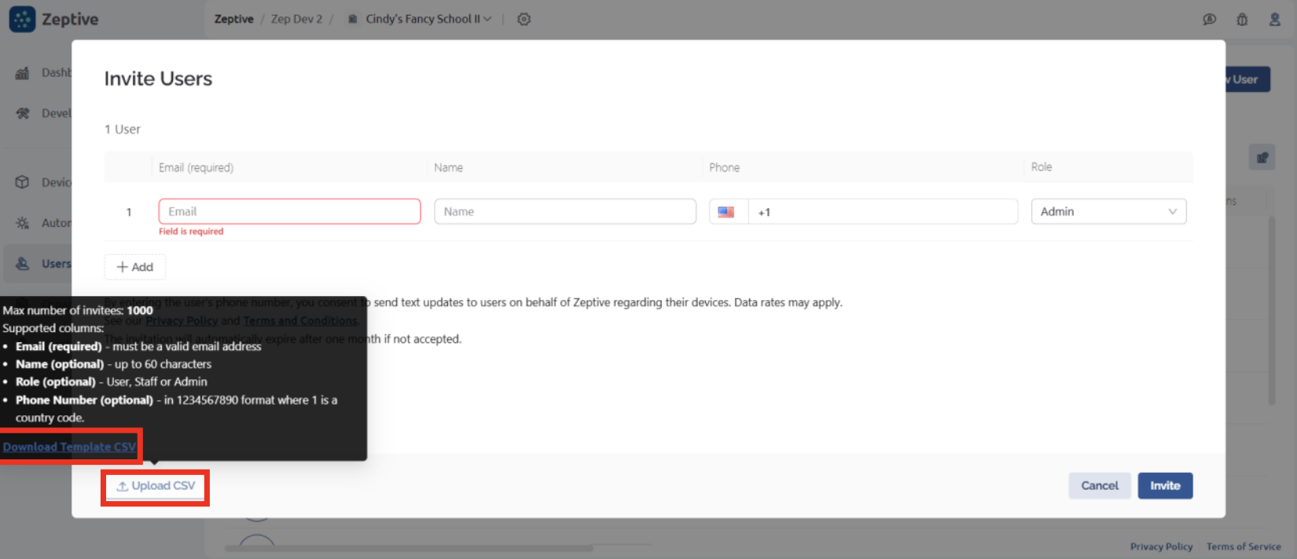Click the '1 User' count text

pos(123,130)
